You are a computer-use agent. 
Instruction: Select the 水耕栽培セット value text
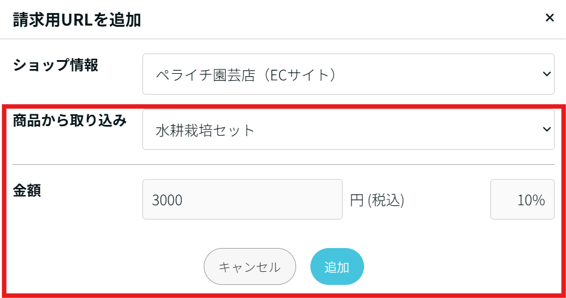[205, 130]
